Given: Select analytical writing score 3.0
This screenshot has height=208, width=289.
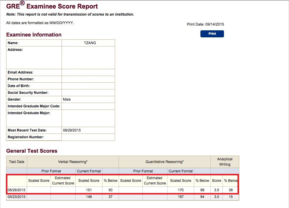Looking at the screenshot, I should coord(217,197).
